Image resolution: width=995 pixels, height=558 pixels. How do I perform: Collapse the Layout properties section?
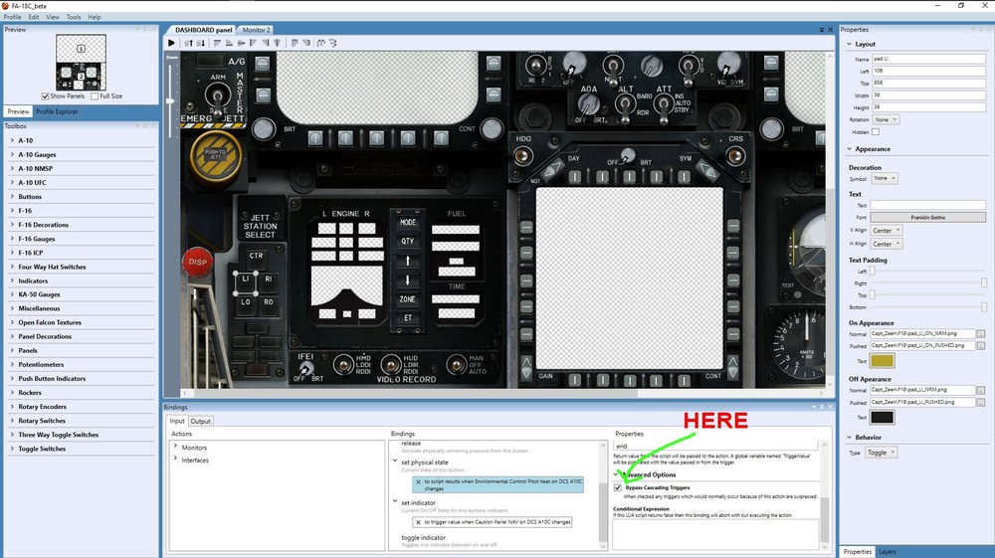(850, 44)
